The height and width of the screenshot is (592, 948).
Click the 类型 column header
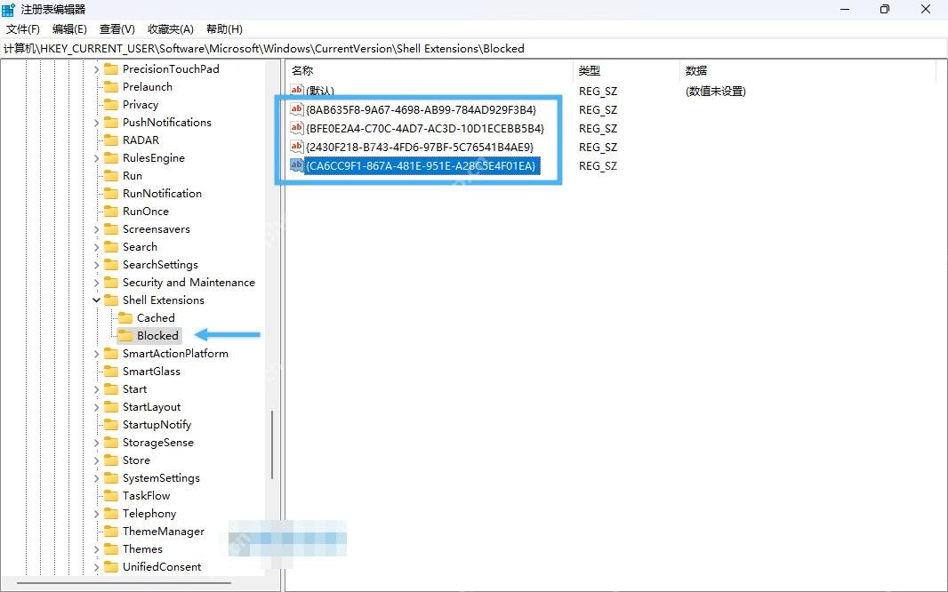[x=626, y=71]
